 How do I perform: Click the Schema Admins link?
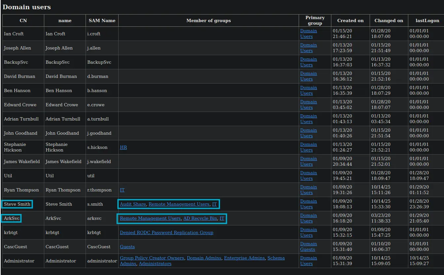[276, 258]
